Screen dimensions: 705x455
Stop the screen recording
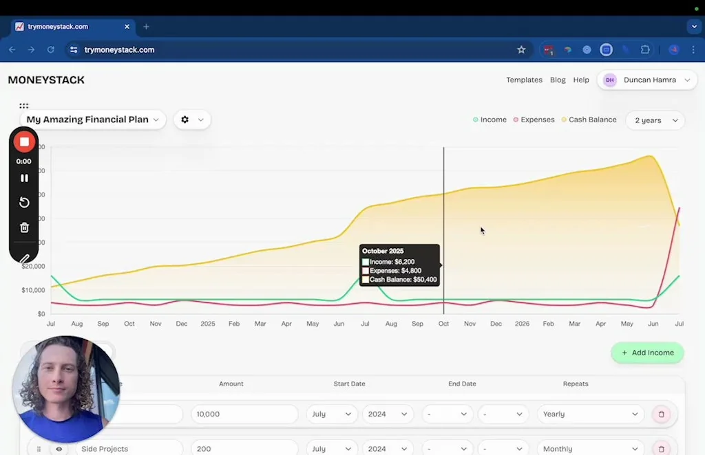(x=23, y=142)
